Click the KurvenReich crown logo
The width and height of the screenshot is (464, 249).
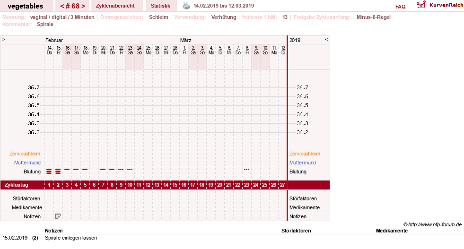pos(421,5)
